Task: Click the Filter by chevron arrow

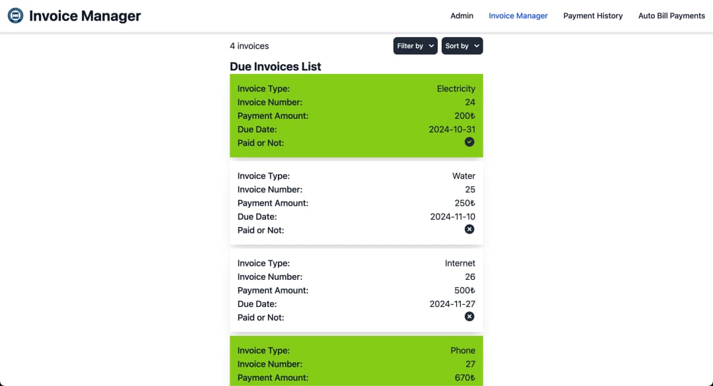Action: click(x=431, y=46)
